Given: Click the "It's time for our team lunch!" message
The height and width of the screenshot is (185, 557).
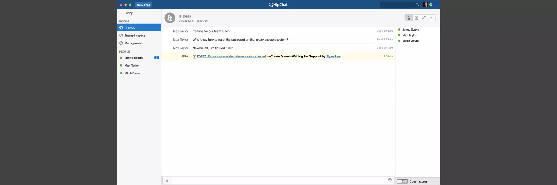Looking at the screenshot, I should tap(211, 31).
